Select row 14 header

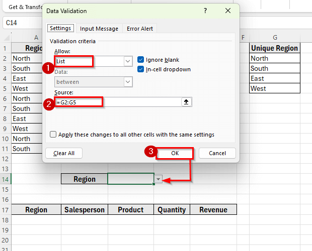pos(6,179)
